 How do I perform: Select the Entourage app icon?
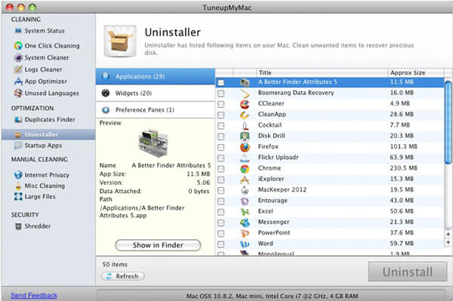pyautogui.click(x=245, y=201)
